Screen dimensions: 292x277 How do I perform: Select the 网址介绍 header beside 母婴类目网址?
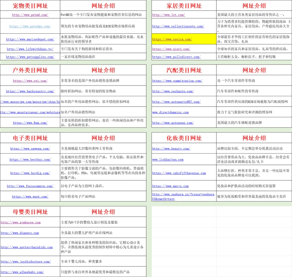pyautogui.click(x=103, y=212)
